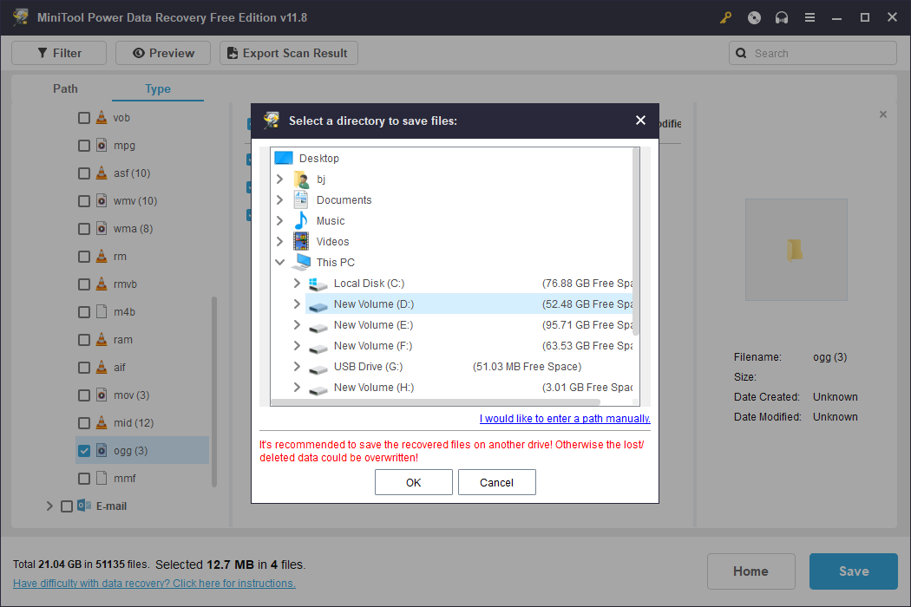Click the MiniTool logo in title bar

20,17
